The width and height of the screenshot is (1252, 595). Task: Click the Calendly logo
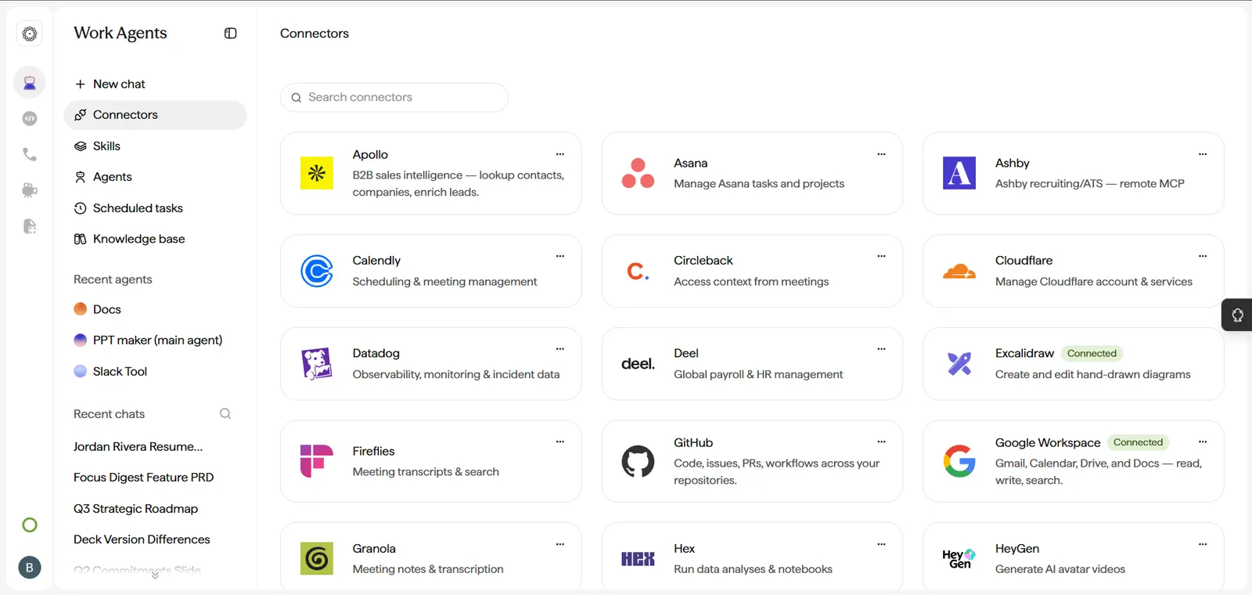click(x=317, y=271)
